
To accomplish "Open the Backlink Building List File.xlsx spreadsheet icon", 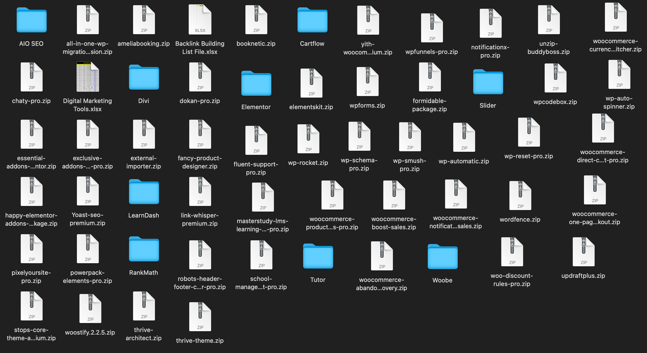I will pos(200,19).
